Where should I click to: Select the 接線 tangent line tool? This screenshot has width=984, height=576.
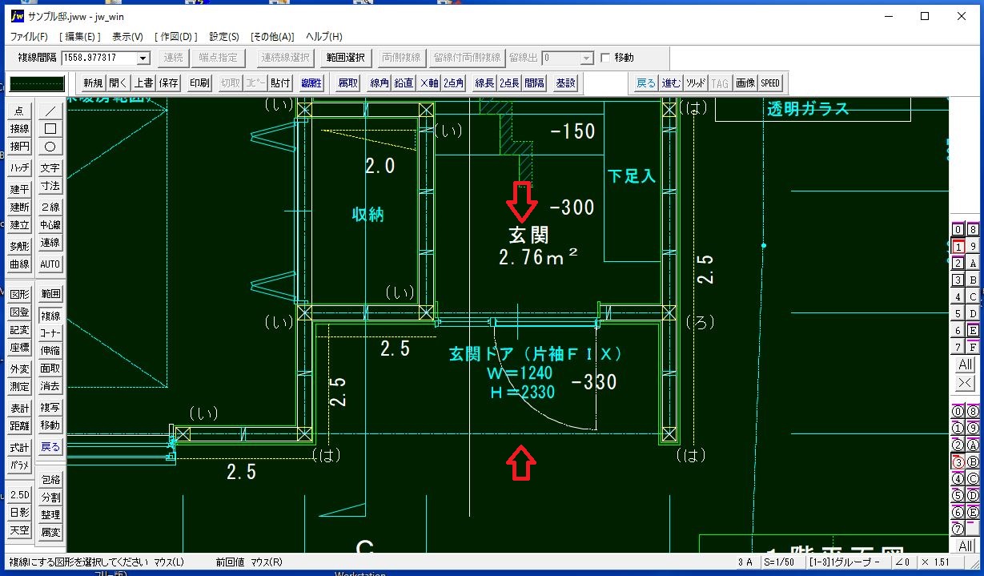19,129
